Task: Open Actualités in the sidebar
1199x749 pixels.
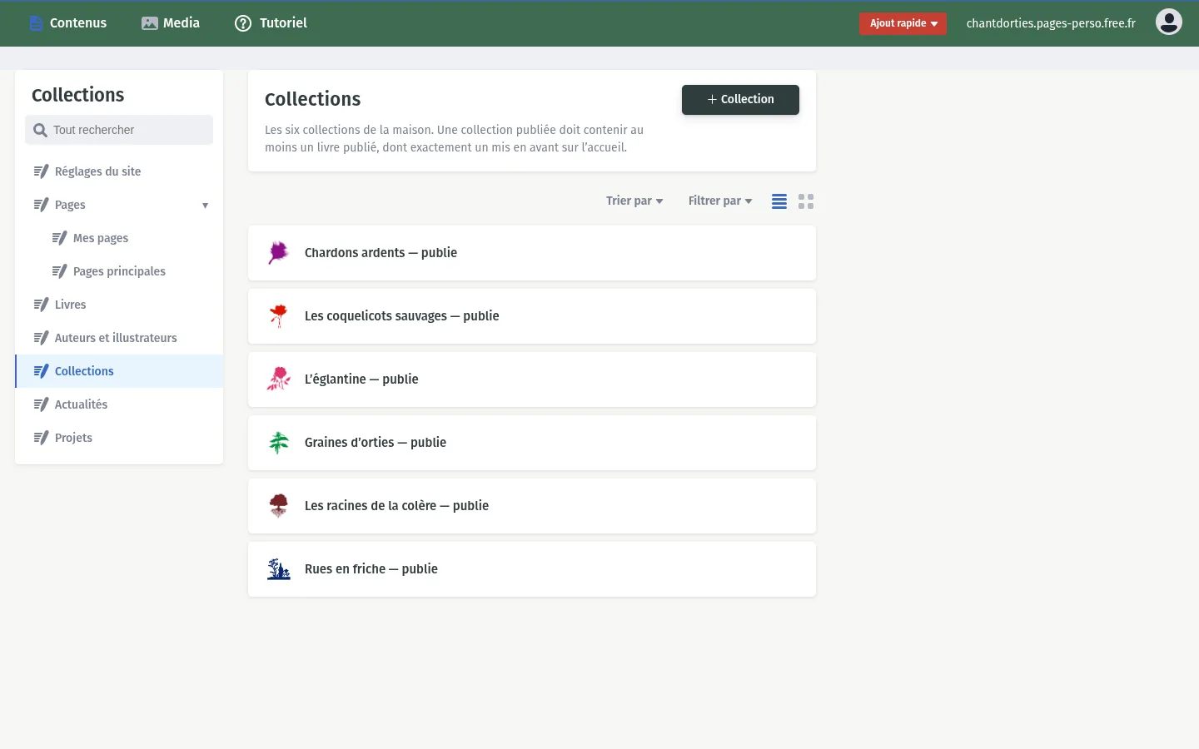Action: [119, 404]
